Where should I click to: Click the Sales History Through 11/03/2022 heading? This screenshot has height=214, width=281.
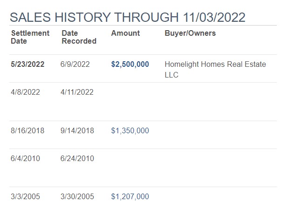click(127, 17)
